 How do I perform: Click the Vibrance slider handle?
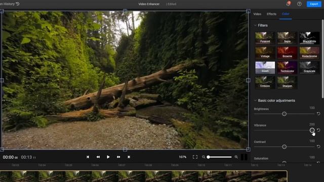312,130
